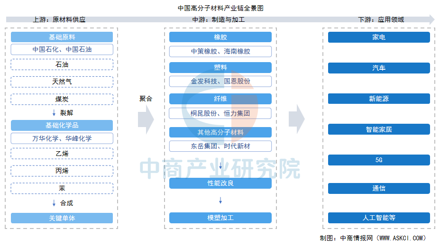440x247 pixels.
Task: Select the 5G application block
Action: 379,160
